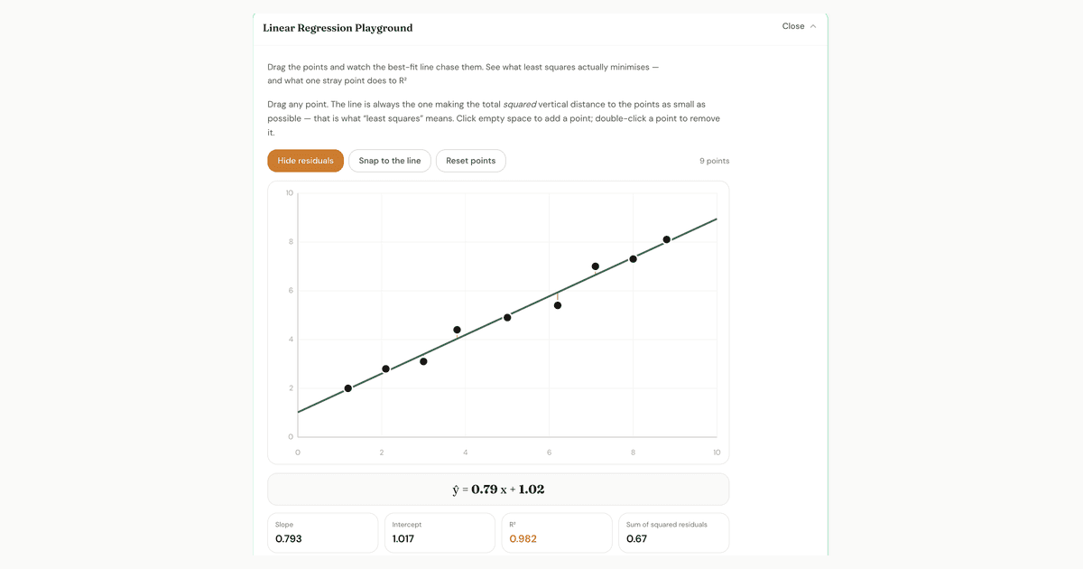Click the point above the line near x=3.8
The width and height of the screenshot is (1083, 569).
point(457,330)
